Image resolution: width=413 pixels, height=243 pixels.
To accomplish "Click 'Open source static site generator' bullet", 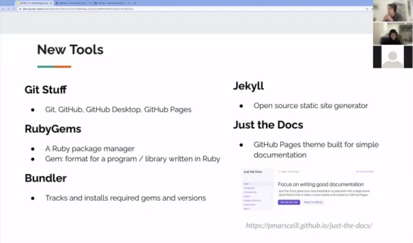I will click(311, 106).
